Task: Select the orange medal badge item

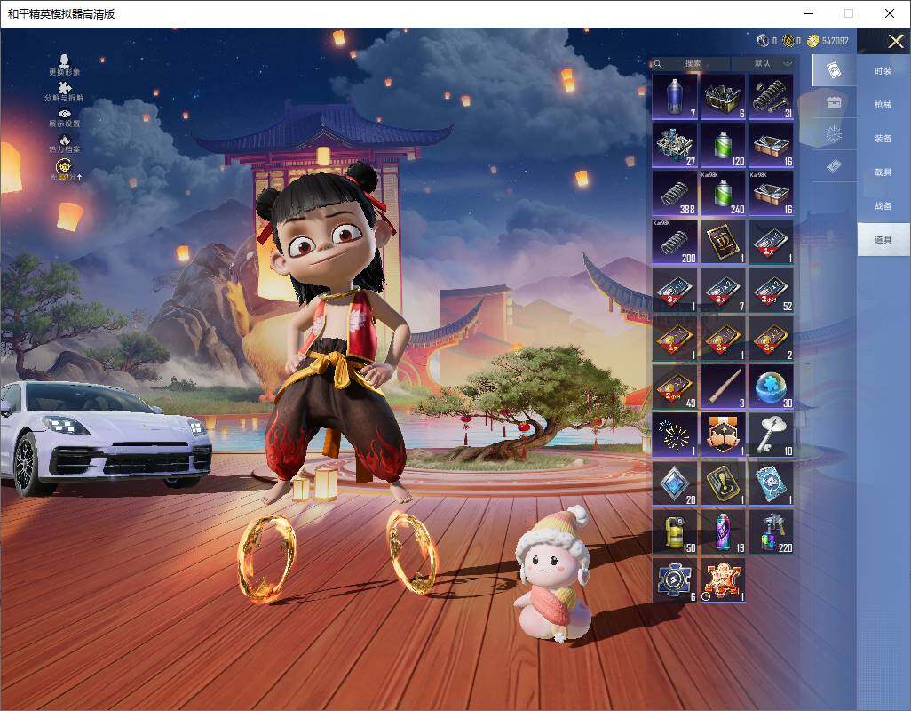Action: click(x=723, y=435)
